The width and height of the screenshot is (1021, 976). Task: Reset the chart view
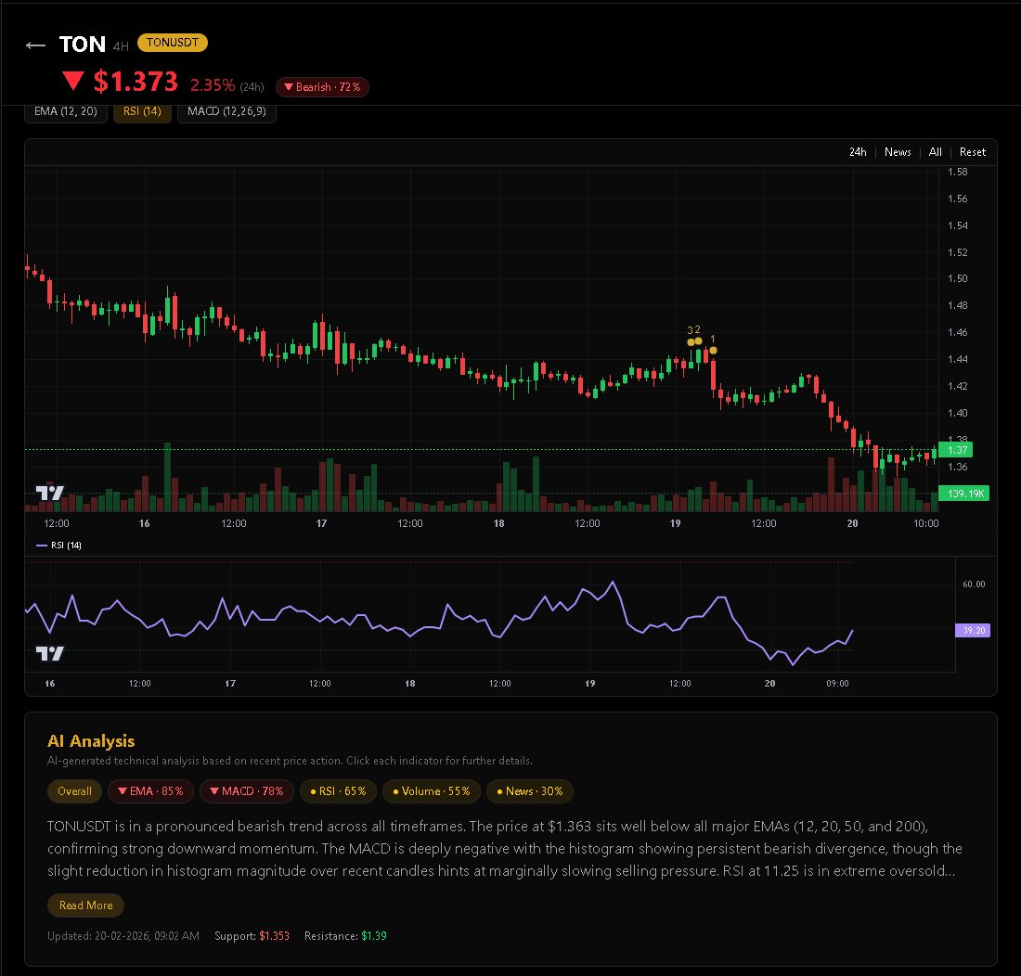(972, 151)
